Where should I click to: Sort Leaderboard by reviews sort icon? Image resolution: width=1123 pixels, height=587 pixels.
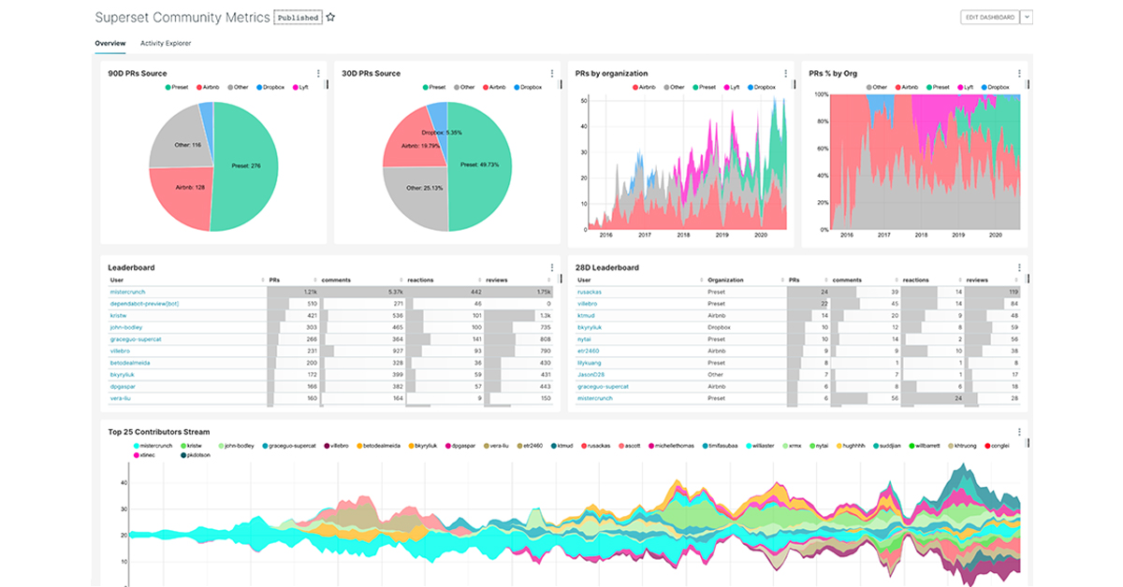pos(548,280)
